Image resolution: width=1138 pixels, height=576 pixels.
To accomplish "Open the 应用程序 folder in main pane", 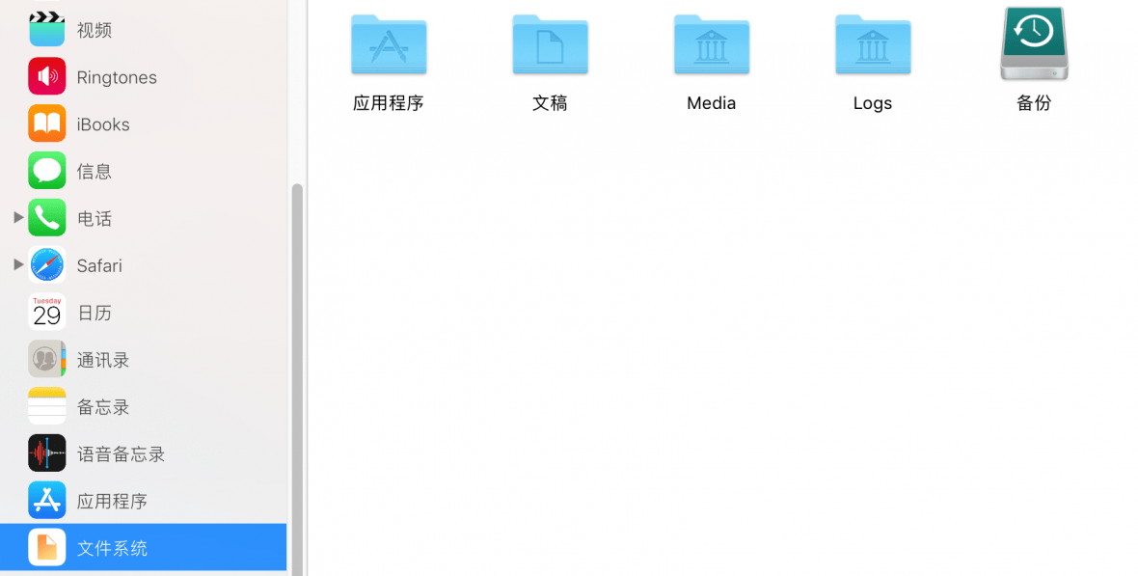I will [389, 44].
